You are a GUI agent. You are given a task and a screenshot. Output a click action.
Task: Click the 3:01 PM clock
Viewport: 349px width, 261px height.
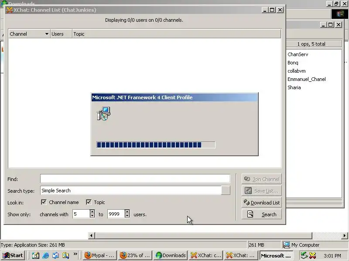tap(332, 256)
